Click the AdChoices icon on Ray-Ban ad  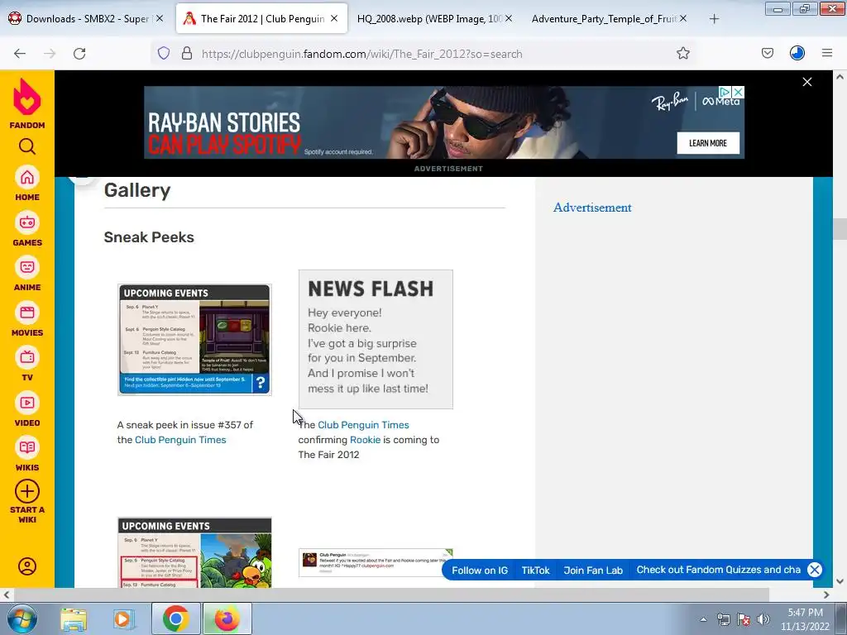click(725, 92)
